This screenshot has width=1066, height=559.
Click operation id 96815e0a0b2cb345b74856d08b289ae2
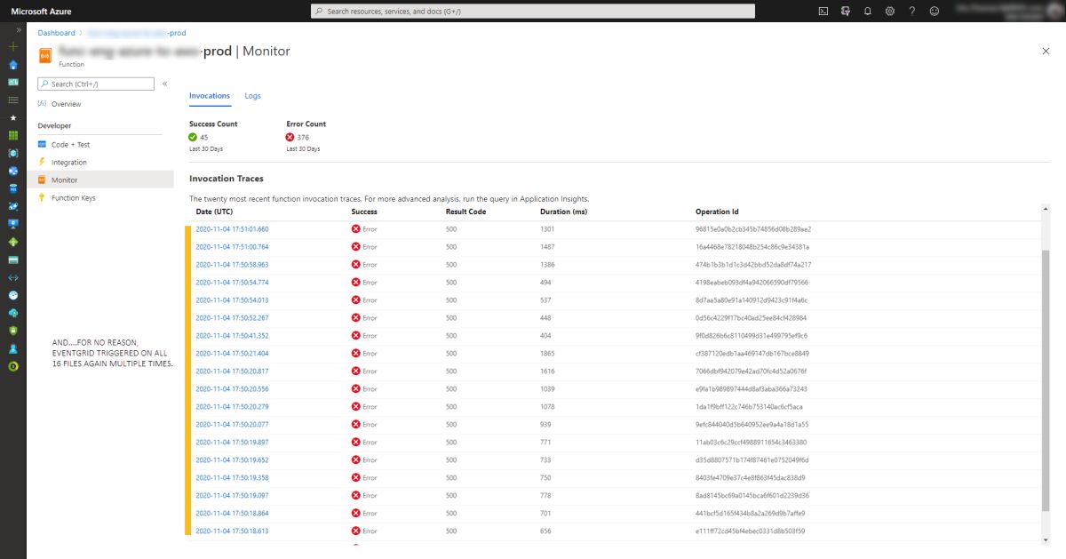coord(753,228)
